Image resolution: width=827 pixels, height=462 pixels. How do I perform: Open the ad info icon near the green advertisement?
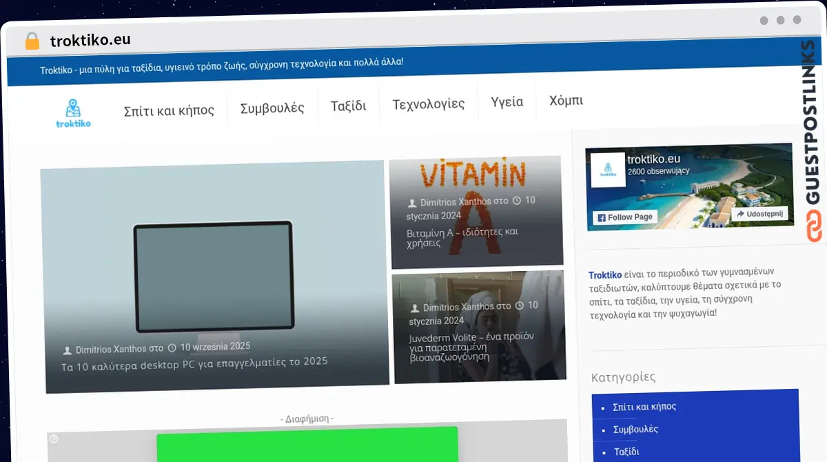tap(53, 439)
